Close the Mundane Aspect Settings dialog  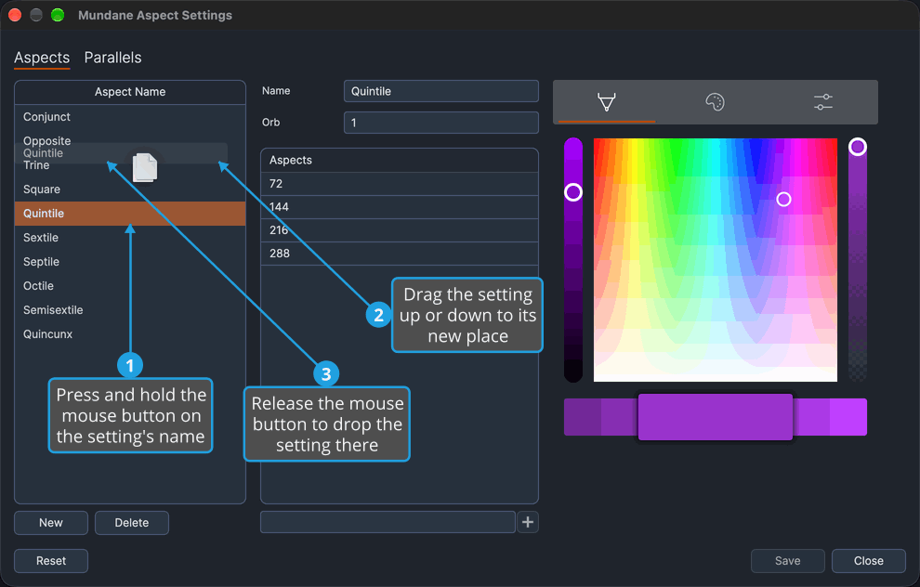click(x=868, y=561)
